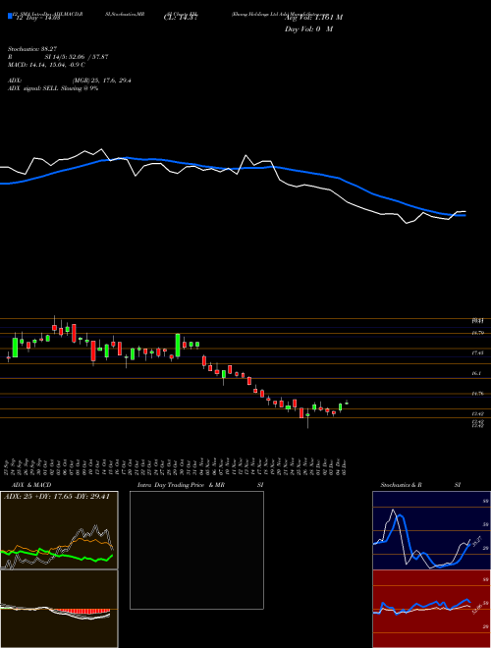This screenshot has height=648, width=491.
Task: Click the 'CL: 14.37' closing price text
Action: [x=182, y=18]
